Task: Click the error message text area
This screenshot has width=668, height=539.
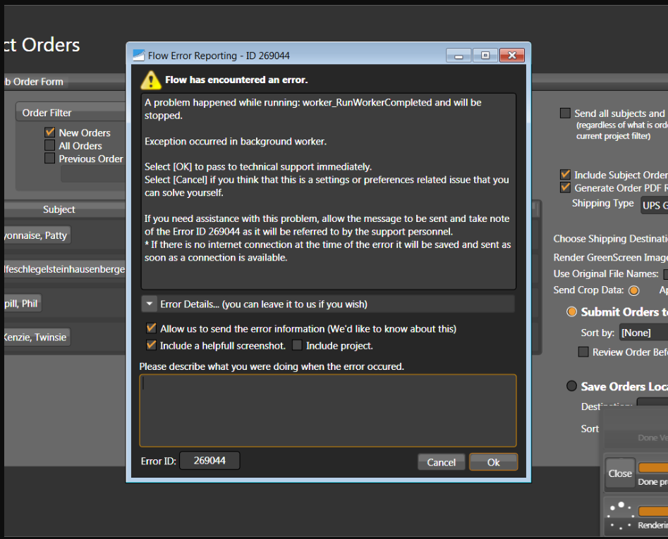Action: point(329,192)
